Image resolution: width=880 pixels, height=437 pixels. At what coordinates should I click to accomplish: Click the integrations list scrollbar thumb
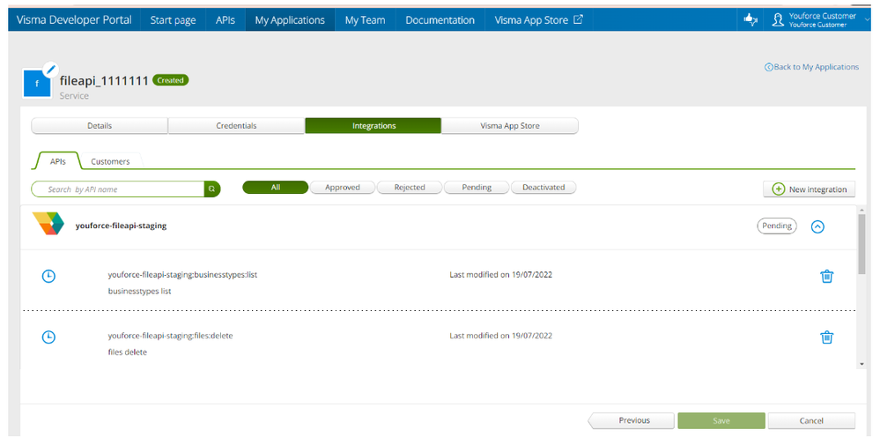(862, 244)
